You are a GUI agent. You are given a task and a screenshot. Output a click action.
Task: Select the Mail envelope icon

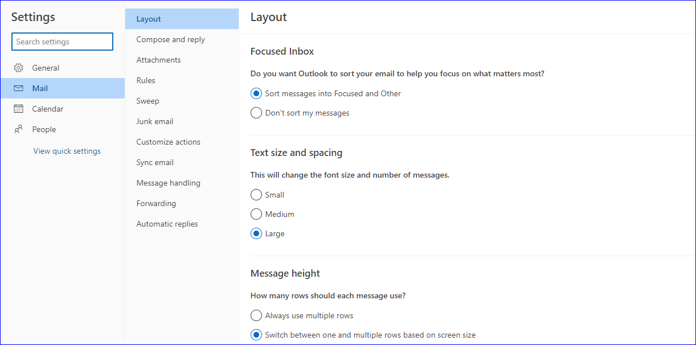point(19,88)
